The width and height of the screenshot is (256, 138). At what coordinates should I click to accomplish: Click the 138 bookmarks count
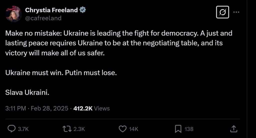coord(189,129)
